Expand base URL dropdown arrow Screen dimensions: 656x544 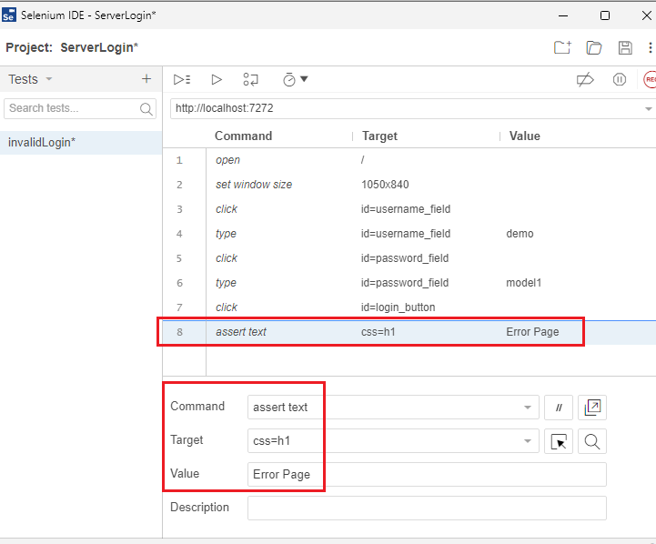click(648, 109)
